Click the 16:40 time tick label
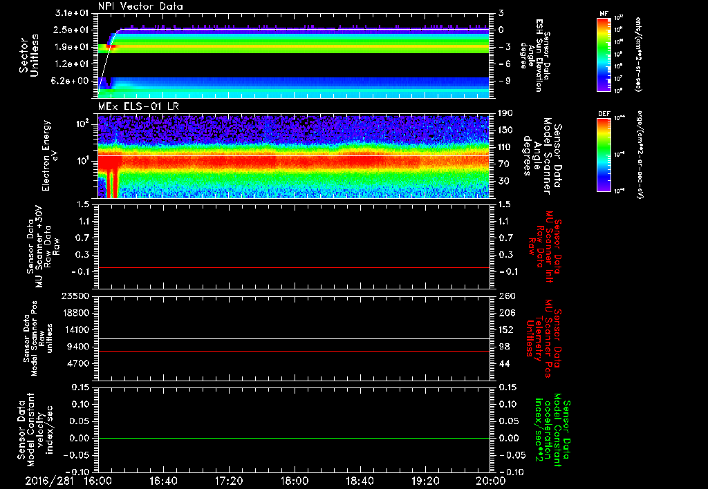This screenshot has height=489, width=708. [x=163, y=481]
